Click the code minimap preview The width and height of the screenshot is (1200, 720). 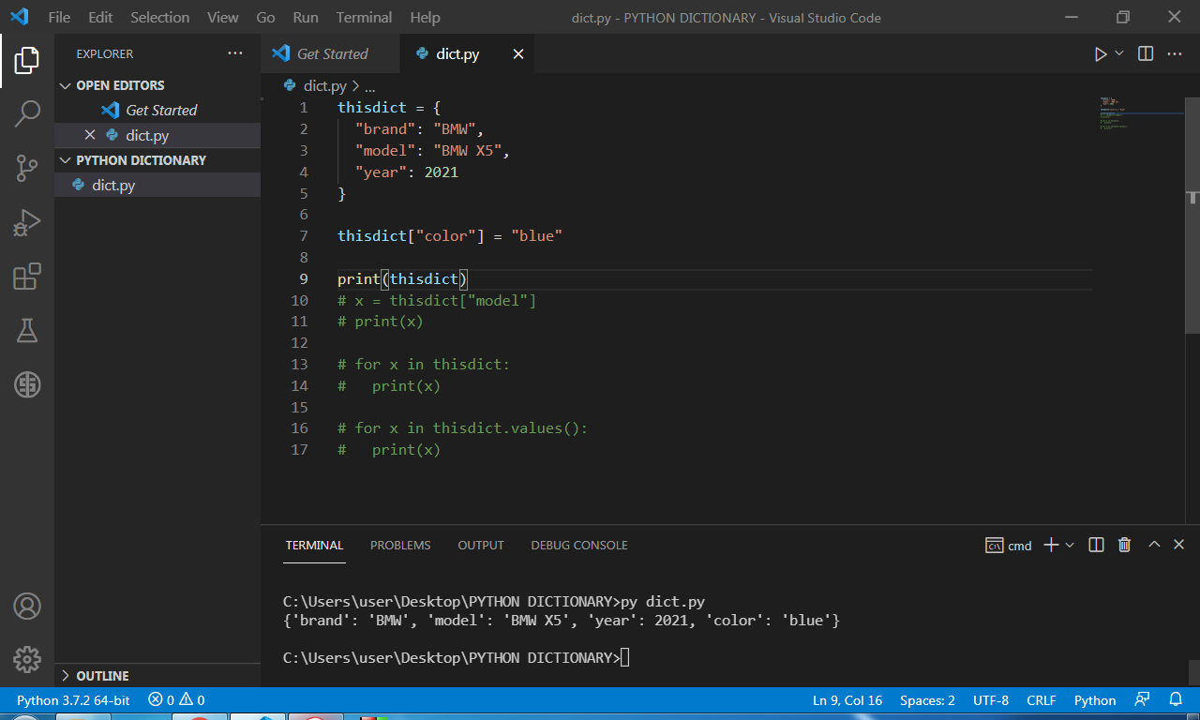1144,114
